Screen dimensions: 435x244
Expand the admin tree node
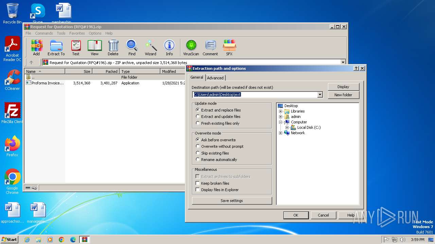pos(281,117)
